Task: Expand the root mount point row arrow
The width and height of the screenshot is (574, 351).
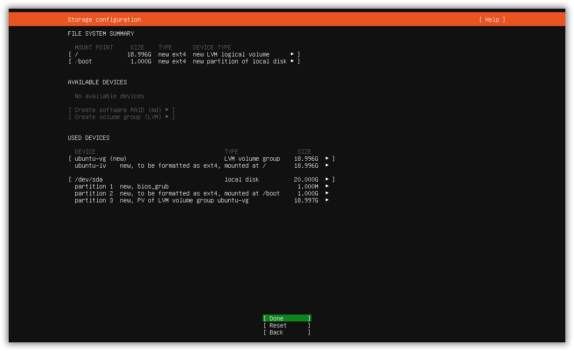Action: coord(292,54)
